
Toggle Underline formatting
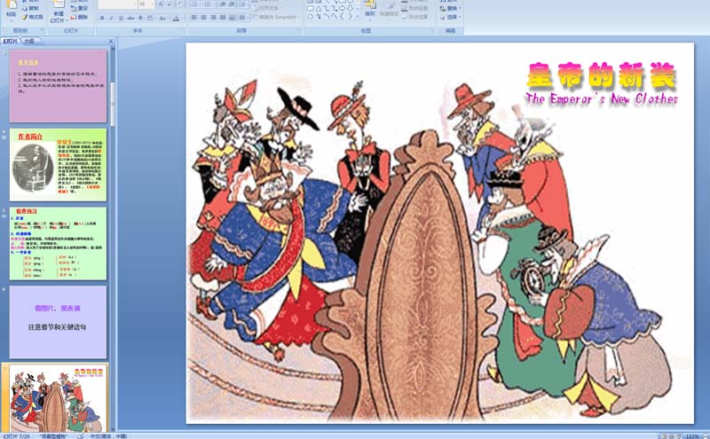tap(121, 18)
